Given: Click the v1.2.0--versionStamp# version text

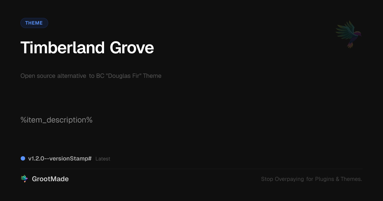Looking at the screenshot, I should [x=60, y=159].
